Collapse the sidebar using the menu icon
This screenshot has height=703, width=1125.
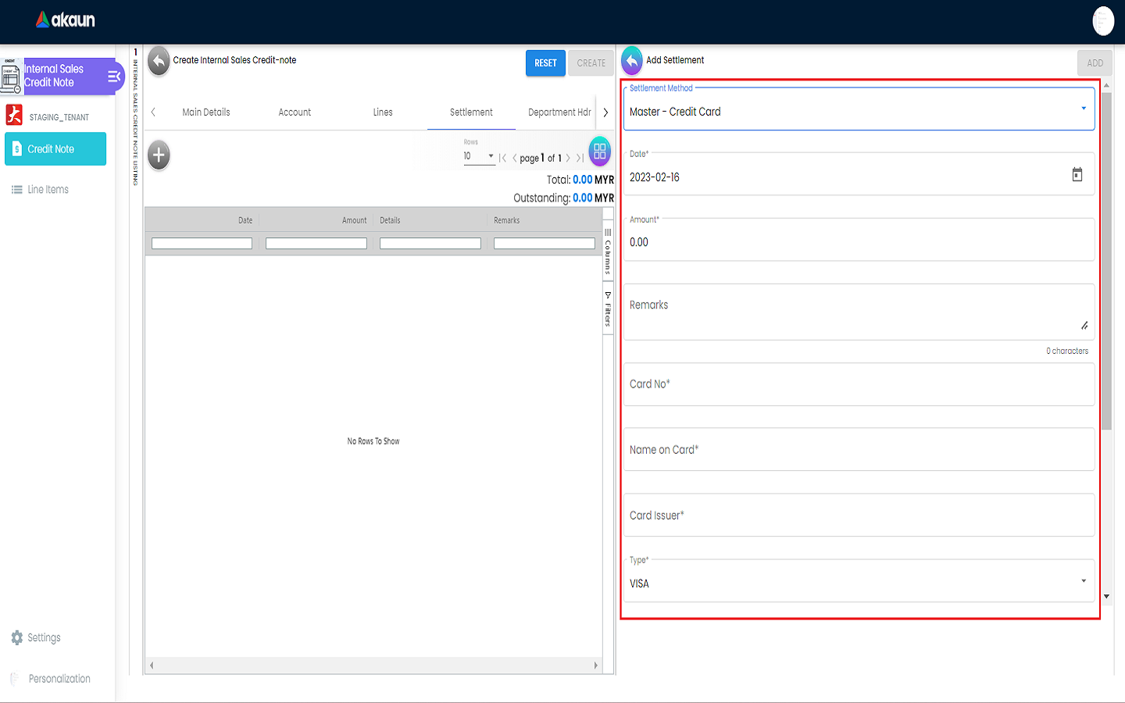(x=114, y=77)
